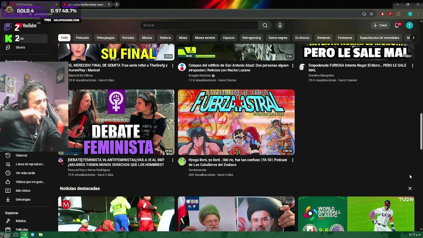This screenshot has width=423, height=238.
Task: Open the Fuerza Astral podcast thumbnail
Action: pyautogui.click(x=236, y=122)
